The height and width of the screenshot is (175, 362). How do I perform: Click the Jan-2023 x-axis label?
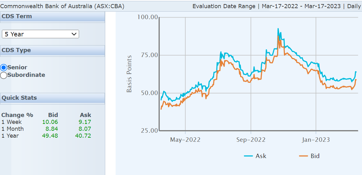click(316, 140)
